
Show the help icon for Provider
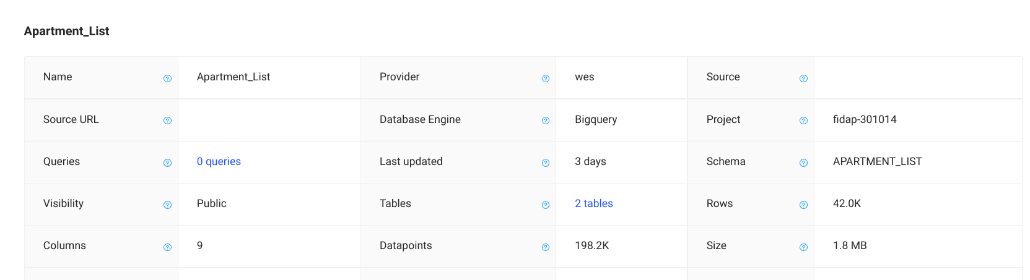pos(546,78)
